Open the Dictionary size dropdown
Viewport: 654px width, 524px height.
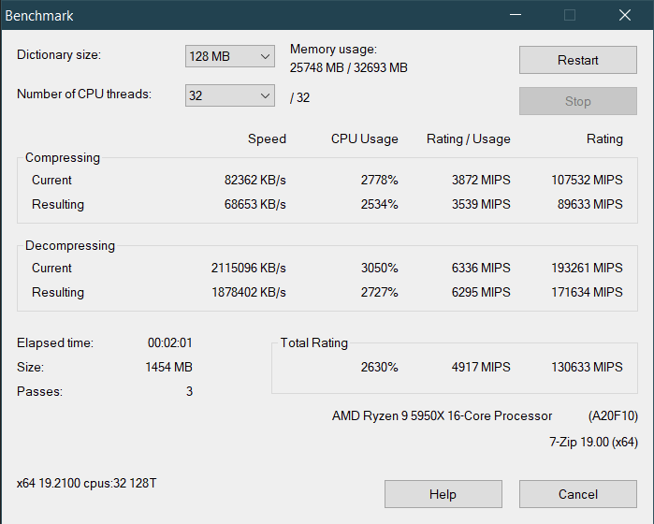[x=229, y=56]
